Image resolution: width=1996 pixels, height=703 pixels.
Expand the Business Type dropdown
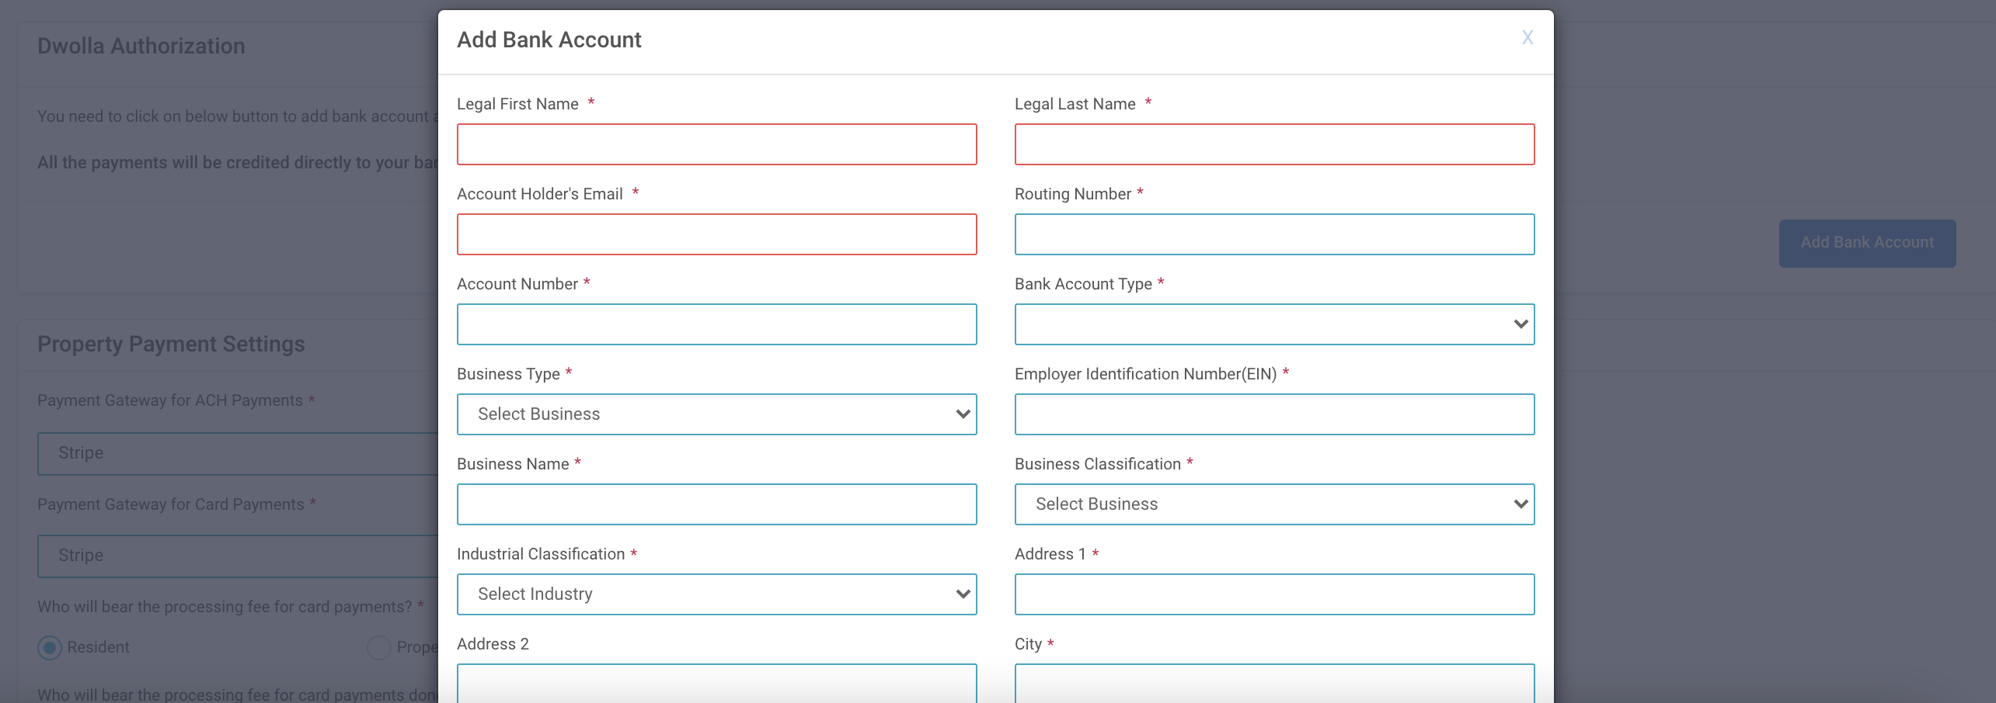click(x=716, y=414)
